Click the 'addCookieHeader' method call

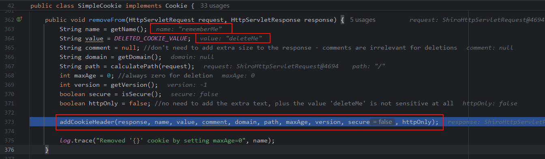tap(87, 122)
